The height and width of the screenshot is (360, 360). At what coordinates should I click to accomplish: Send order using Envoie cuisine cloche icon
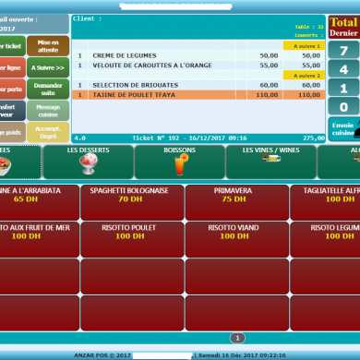344,129
